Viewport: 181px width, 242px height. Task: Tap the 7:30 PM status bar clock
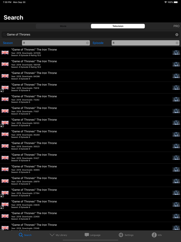tap(7, 2)
